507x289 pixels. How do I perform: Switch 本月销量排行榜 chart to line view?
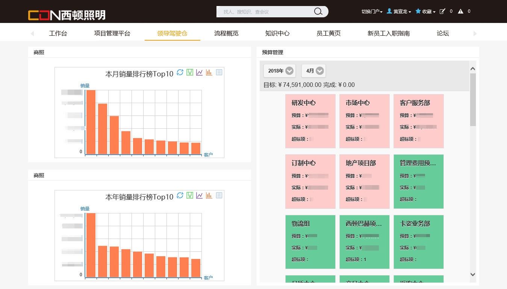click(200, 72)
